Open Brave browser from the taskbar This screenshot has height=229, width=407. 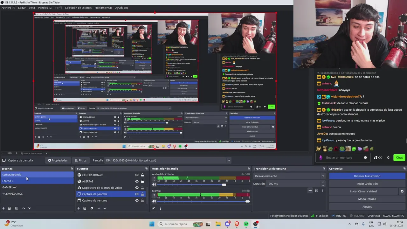(237, 224)
